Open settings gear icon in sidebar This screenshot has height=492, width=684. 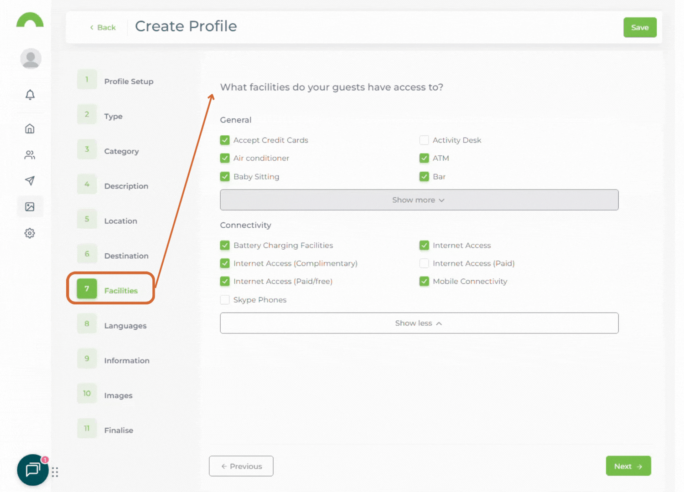pyautogui.click(x=30, y=233)
